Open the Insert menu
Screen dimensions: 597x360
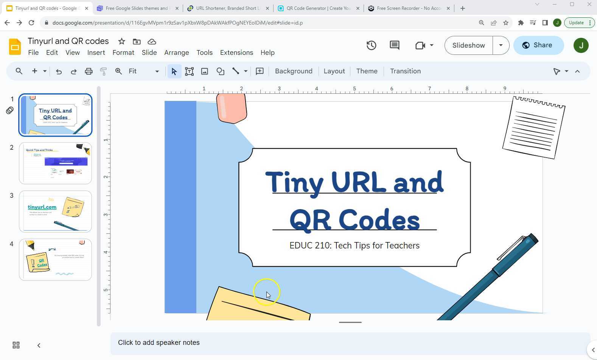[96, 53]
